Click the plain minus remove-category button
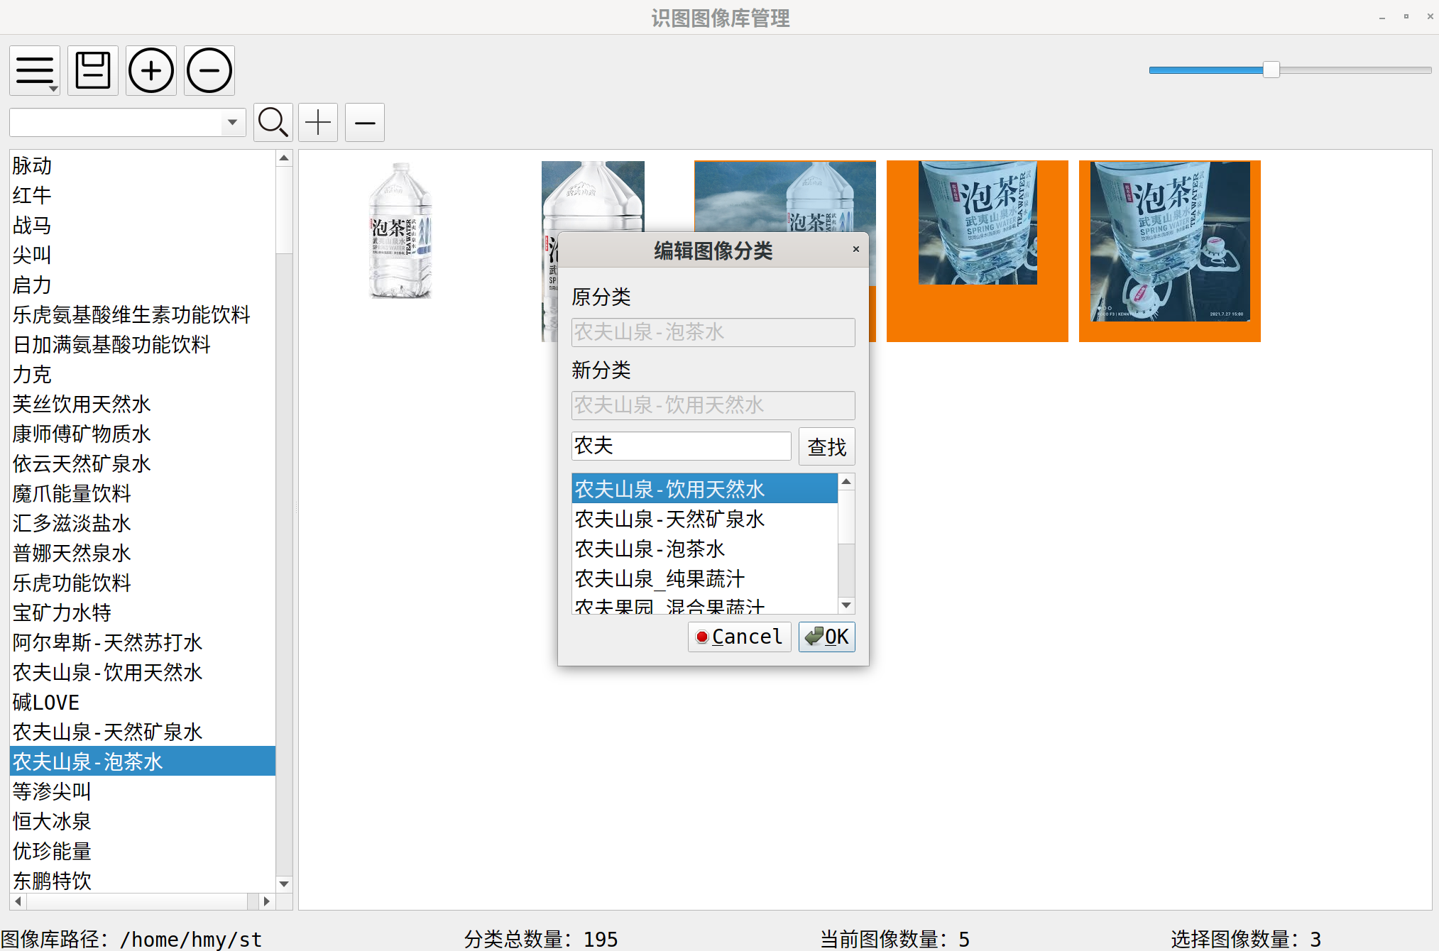The width and height of the screenshot is (1439, 951). click(x=365, y=122)
